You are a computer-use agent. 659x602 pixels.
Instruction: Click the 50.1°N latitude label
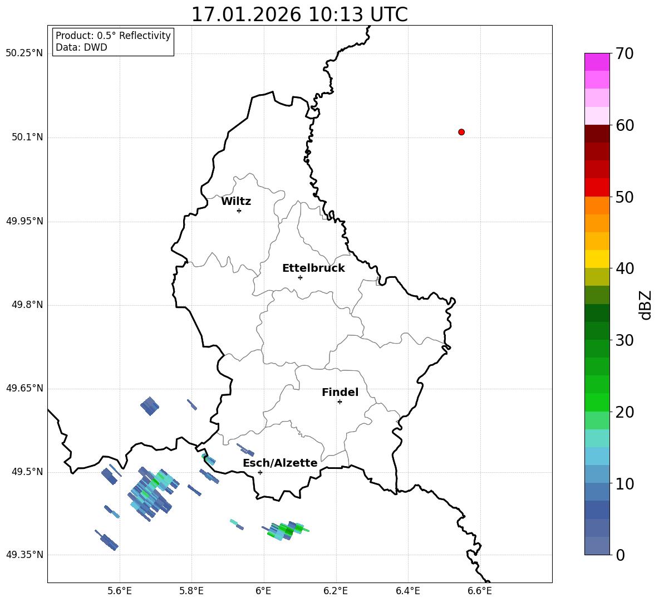(28, 137)
